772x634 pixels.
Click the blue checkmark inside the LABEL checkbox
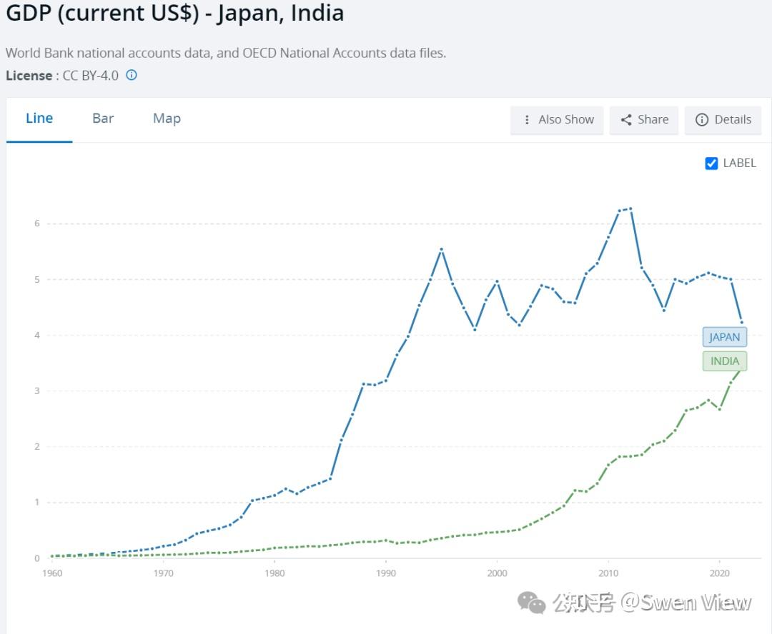[x=711, y=163]
